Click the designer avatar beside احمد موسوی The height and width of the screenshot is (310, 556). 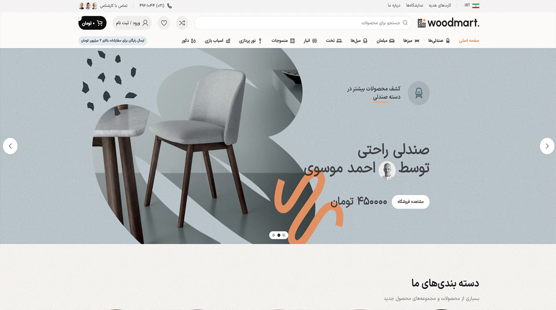(387, 170)
